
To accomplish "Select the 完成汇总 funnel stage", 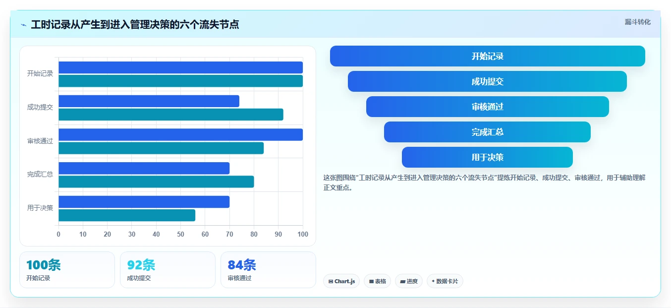I will pyautogui.click(x=487, y=132).
